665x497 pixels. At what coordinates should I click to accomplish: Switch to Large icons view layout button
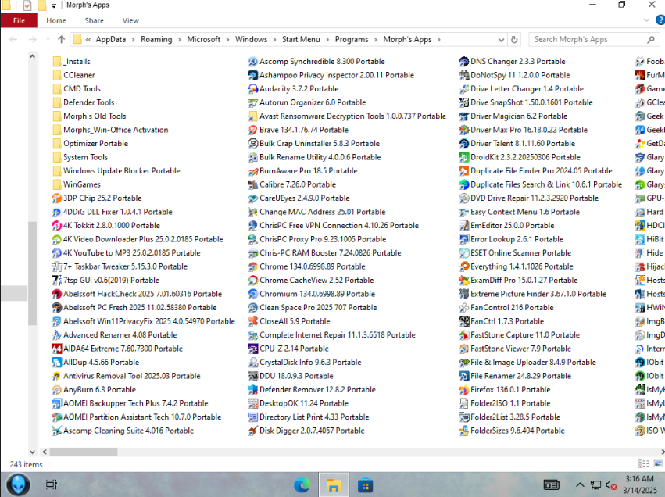(659, 464)
